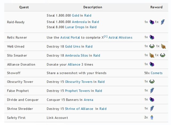Click the golden wing icon in Silo Smasher row
The width and height of the screenshot is (171, 125).
[x=152, y=55]
